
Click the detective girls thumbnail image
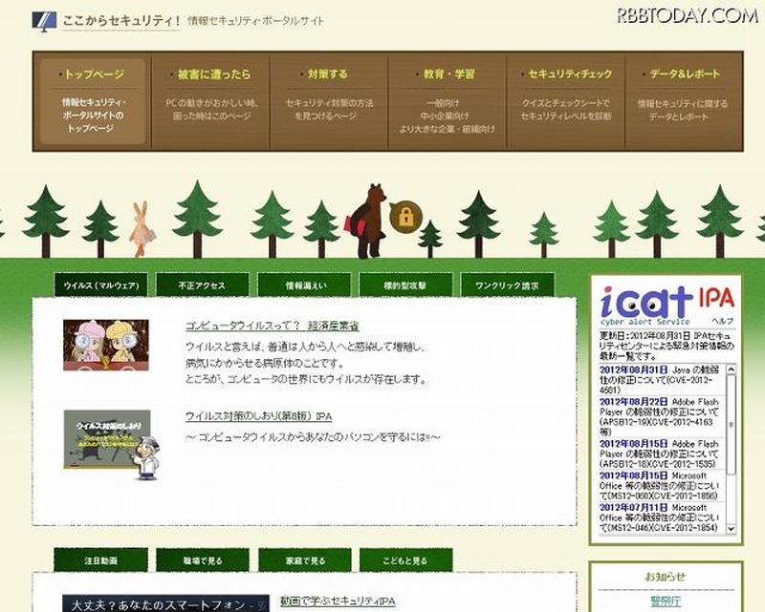pyautogui.click(x=106, y=345)
